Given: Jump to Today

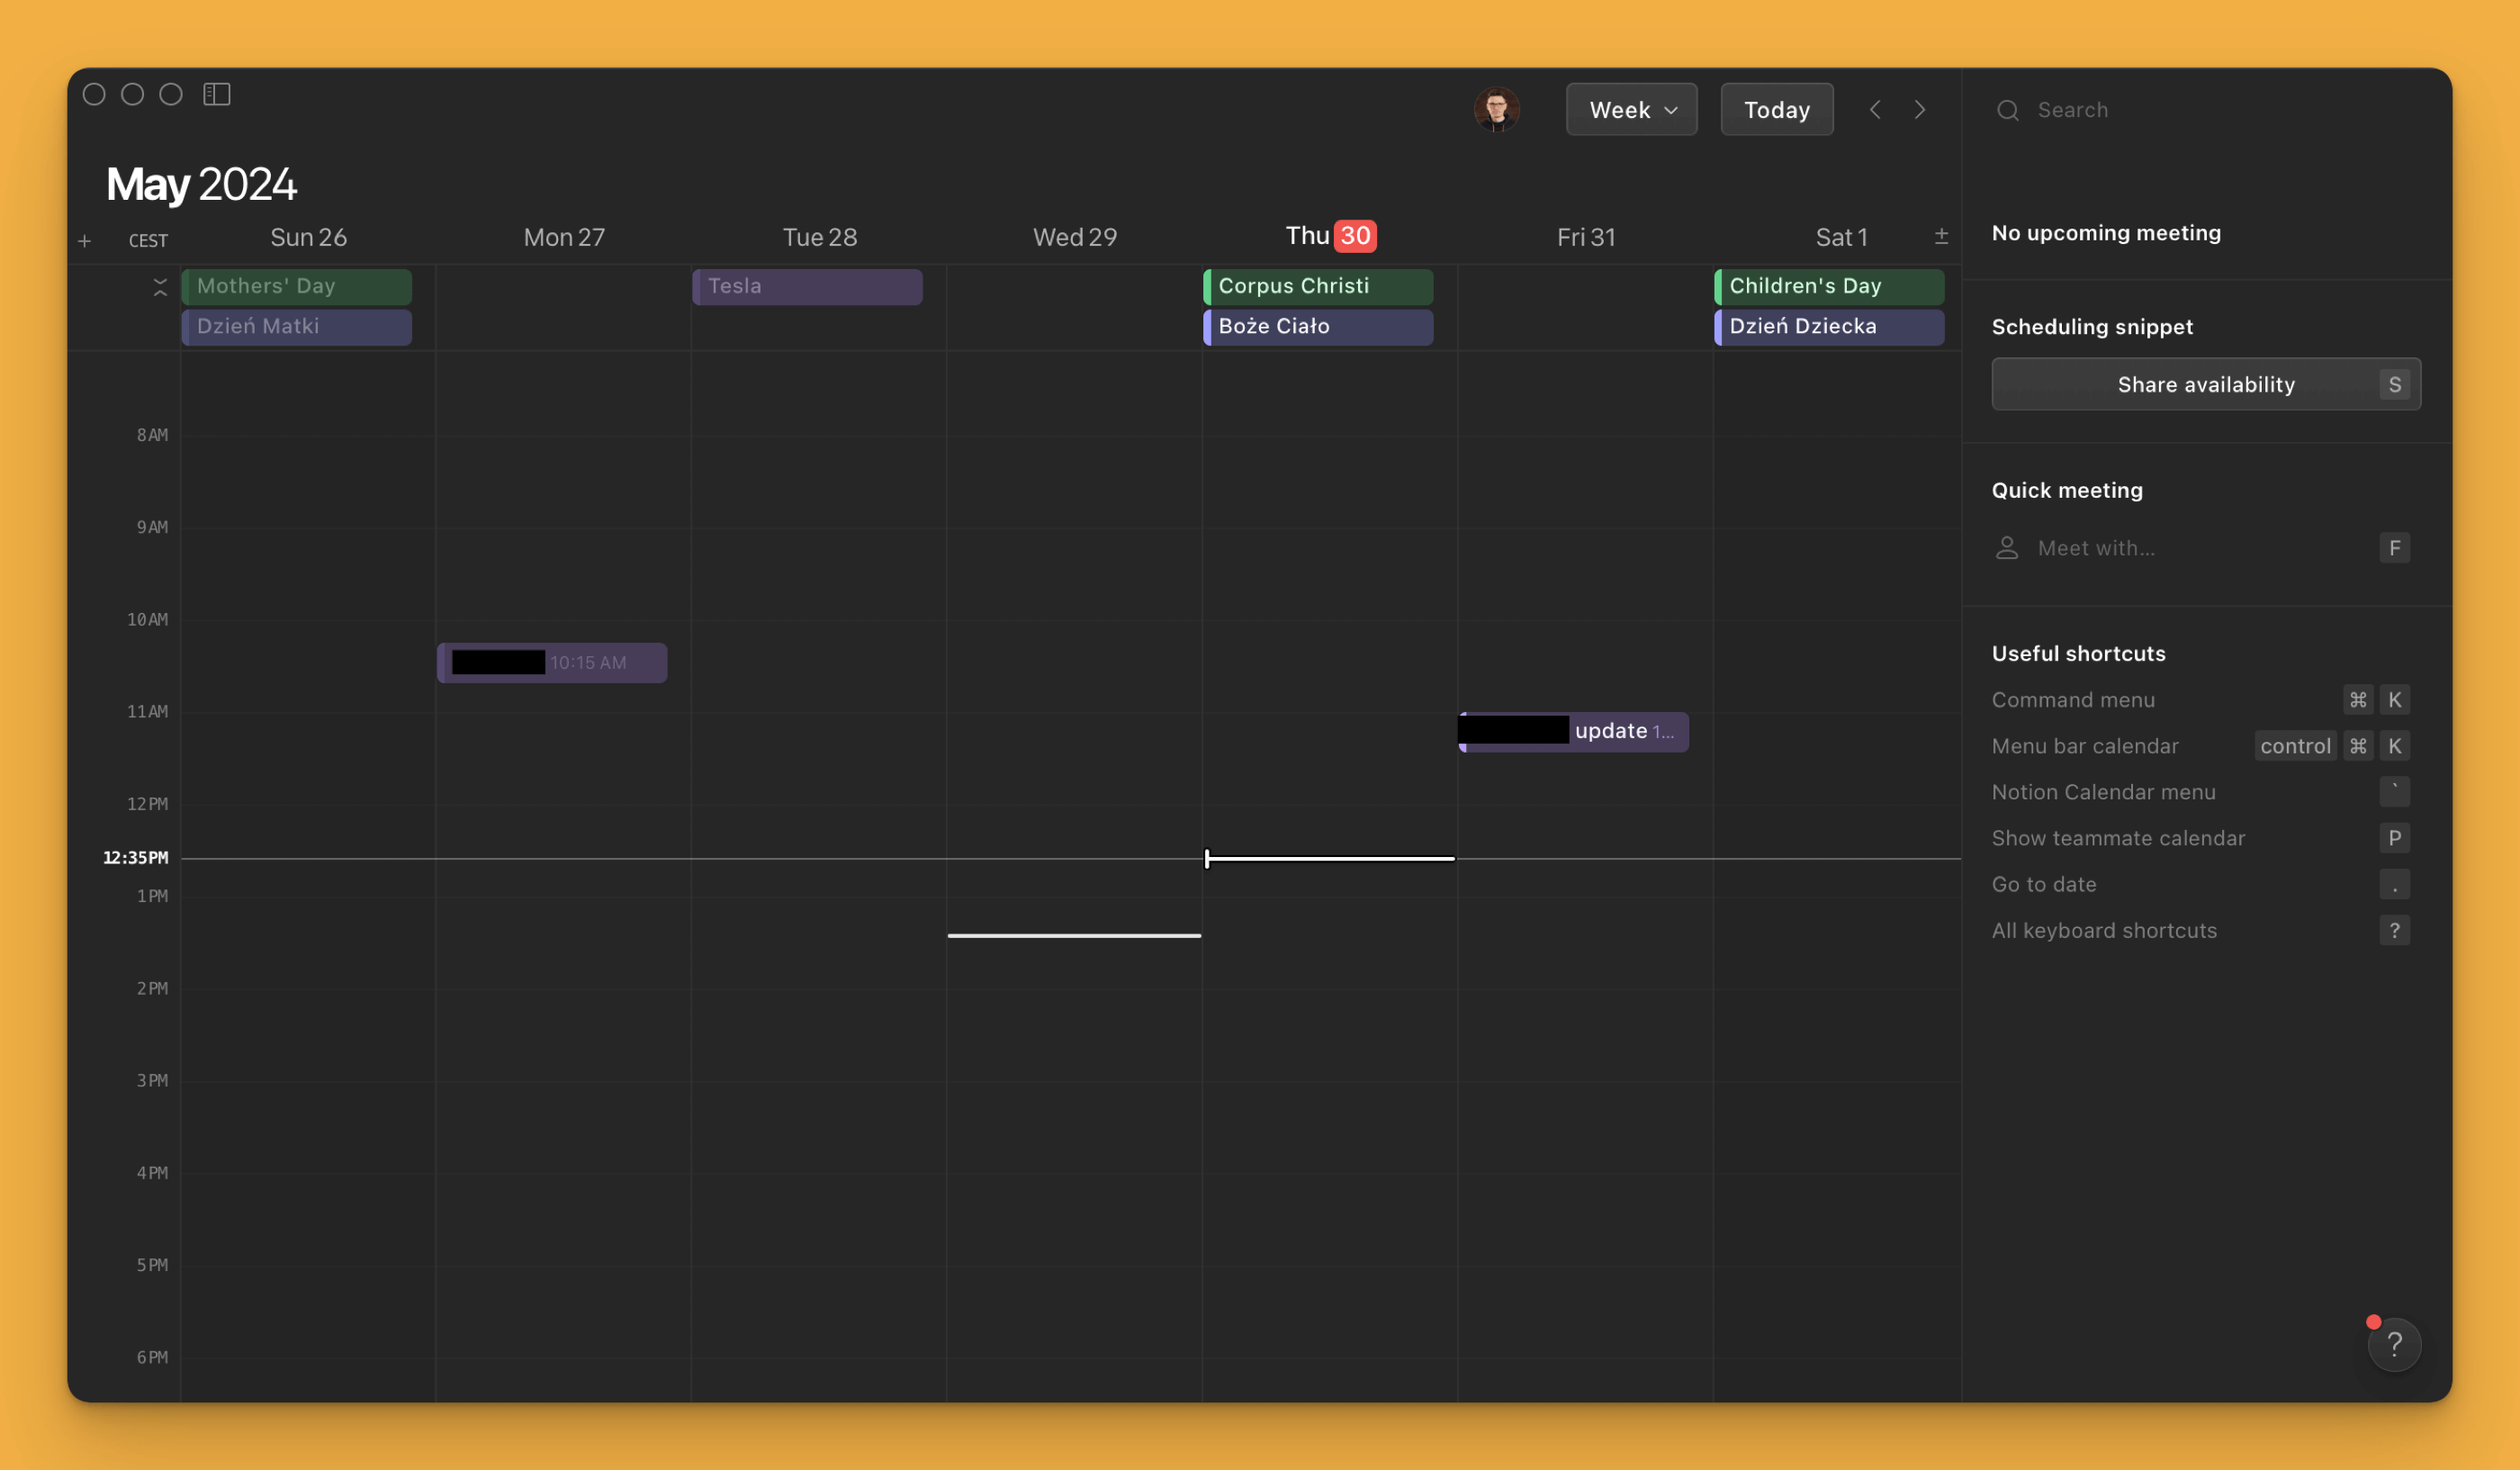Looking at the screenshot, I should 1776,110.
